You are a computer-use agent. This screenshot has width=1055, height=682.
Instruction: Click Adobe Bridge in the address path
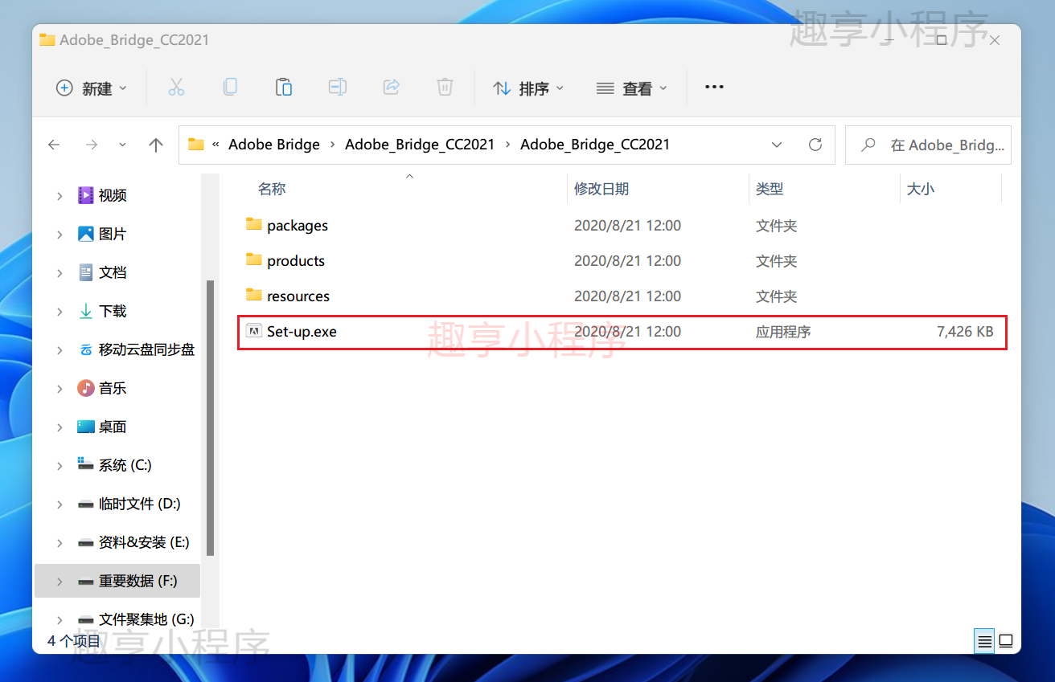tap(274, 145)
